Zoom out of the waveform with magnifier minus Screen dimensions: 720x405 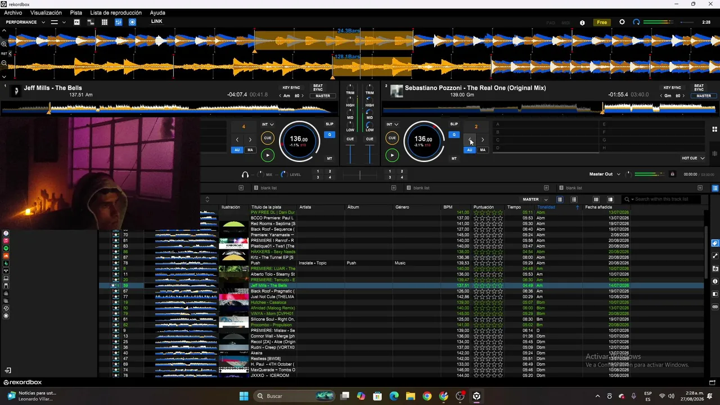point(4,63)
